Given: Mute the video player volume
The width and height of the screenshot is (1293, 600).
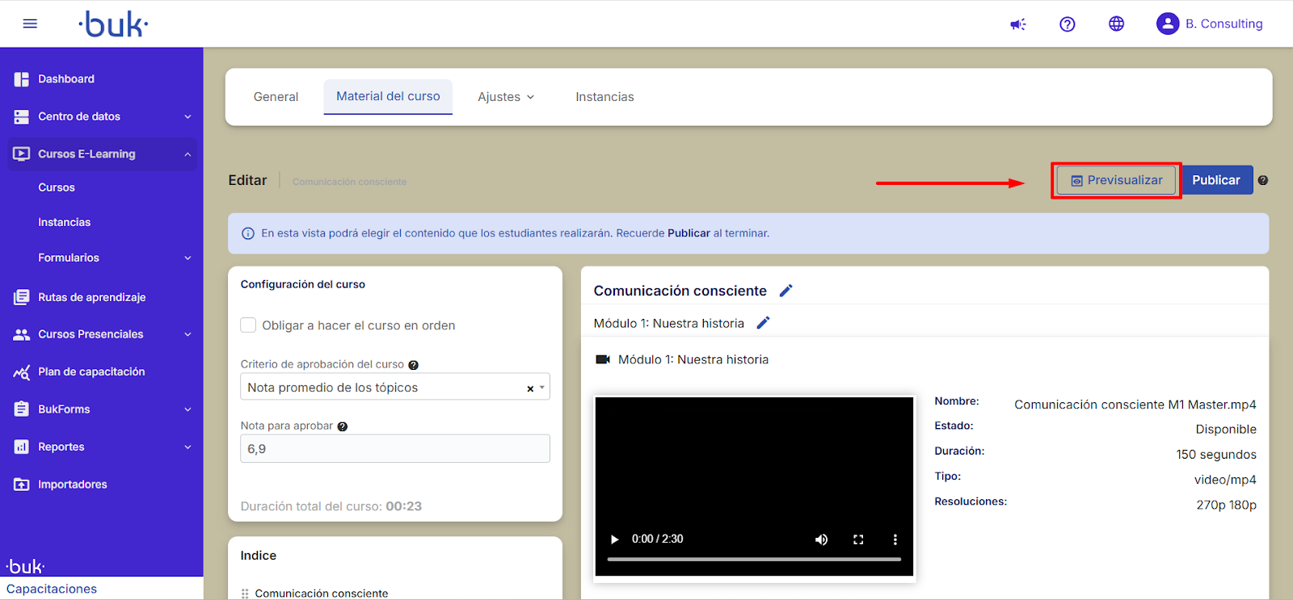Looking at the screenshot, I should point(821,539).
